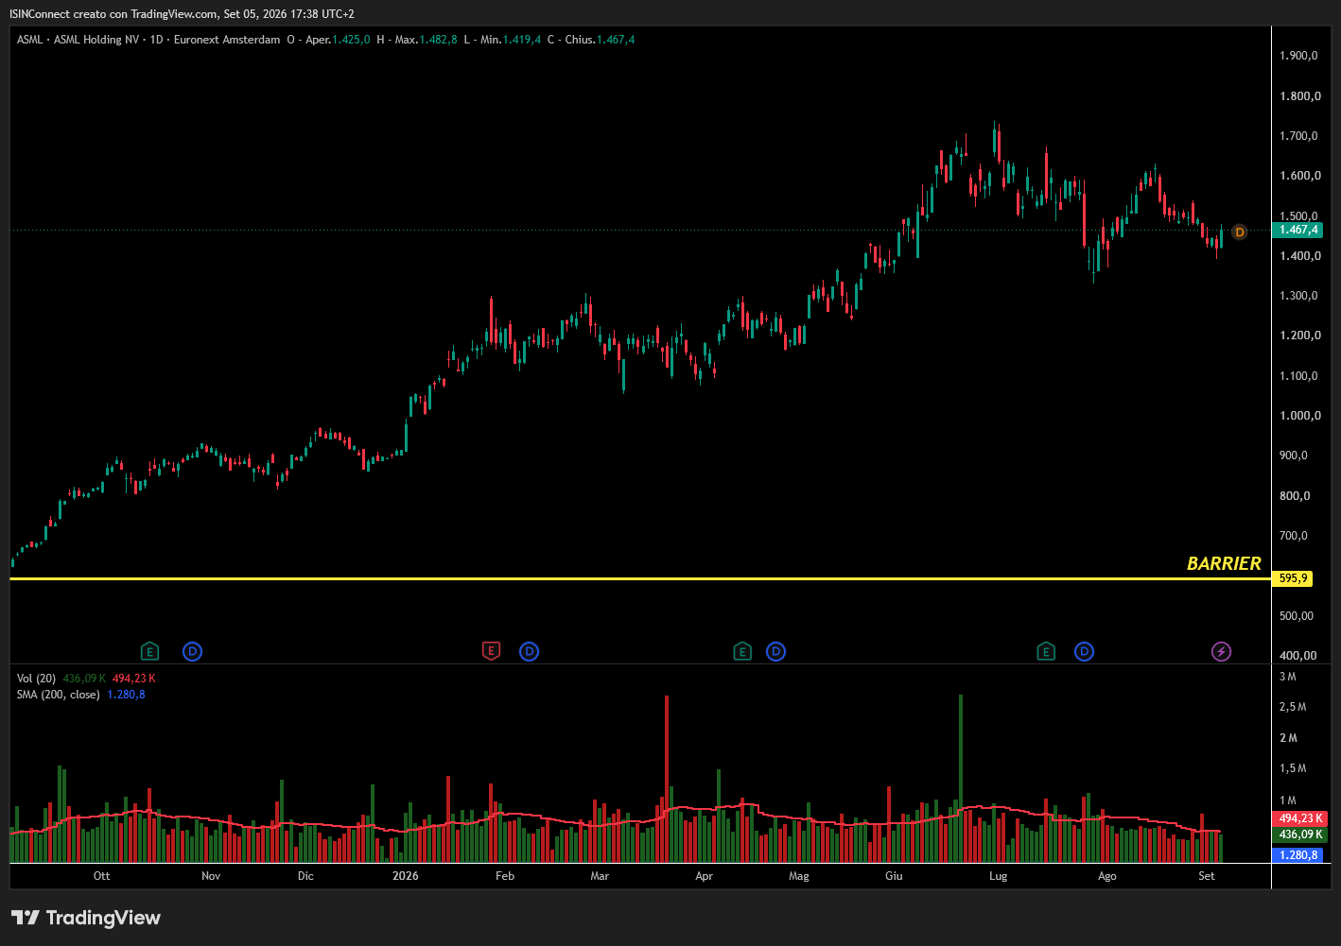Click the green earnings E marker near October
This screenshot has width=1341, height=946.
pyautogui.click(x=149, y=651)
